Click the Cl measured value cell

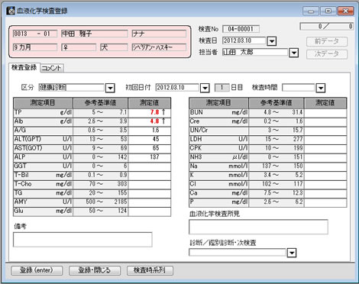coord(325,184)
